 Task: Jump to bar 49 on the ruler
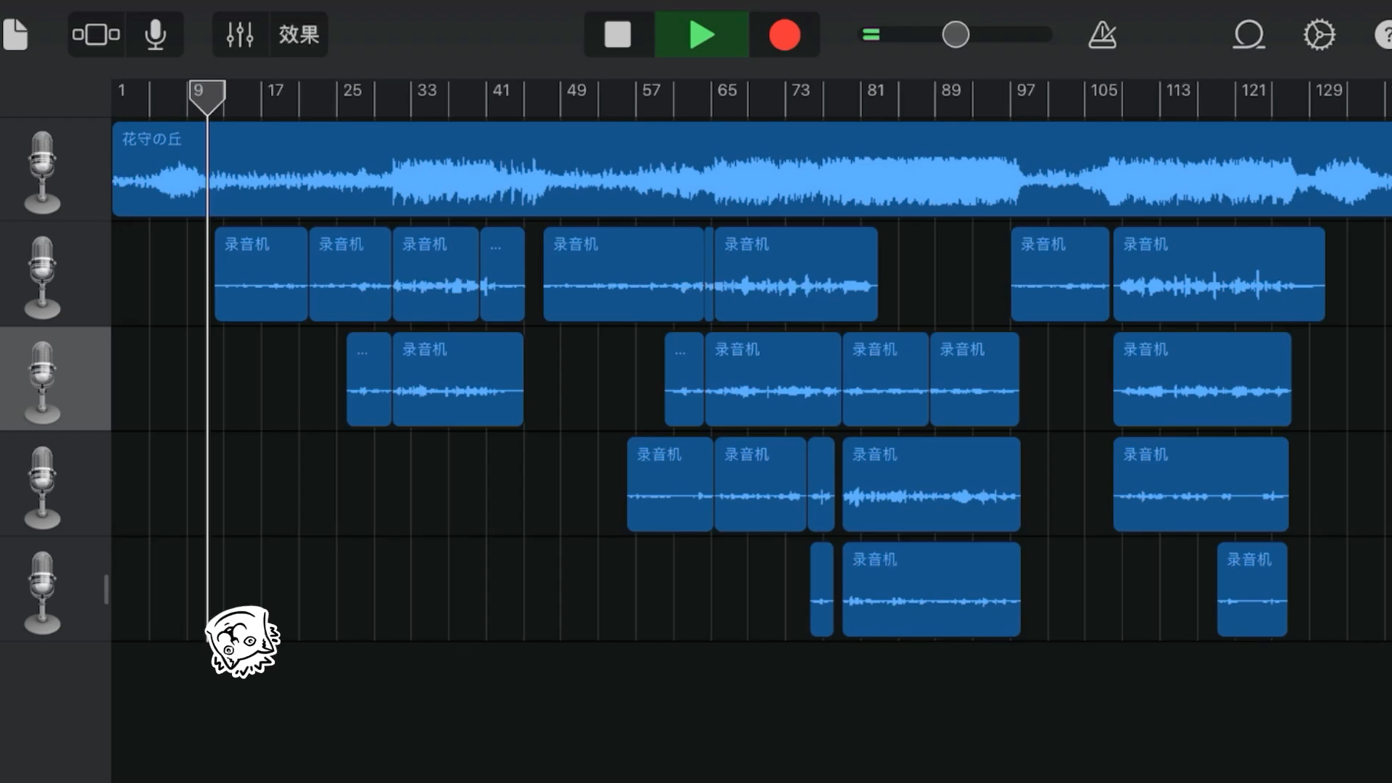pyautogui.click(x=576, y=91)
